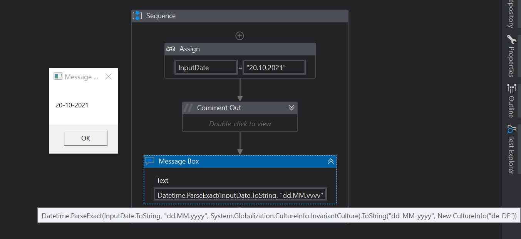Open the Repository side tab
The height and width of the screenshot is (239, 521).
point(511,14)
